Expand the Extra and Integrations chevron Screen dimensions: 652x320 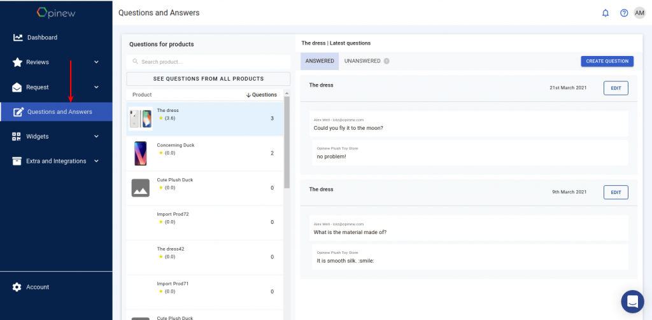(97, 161)
